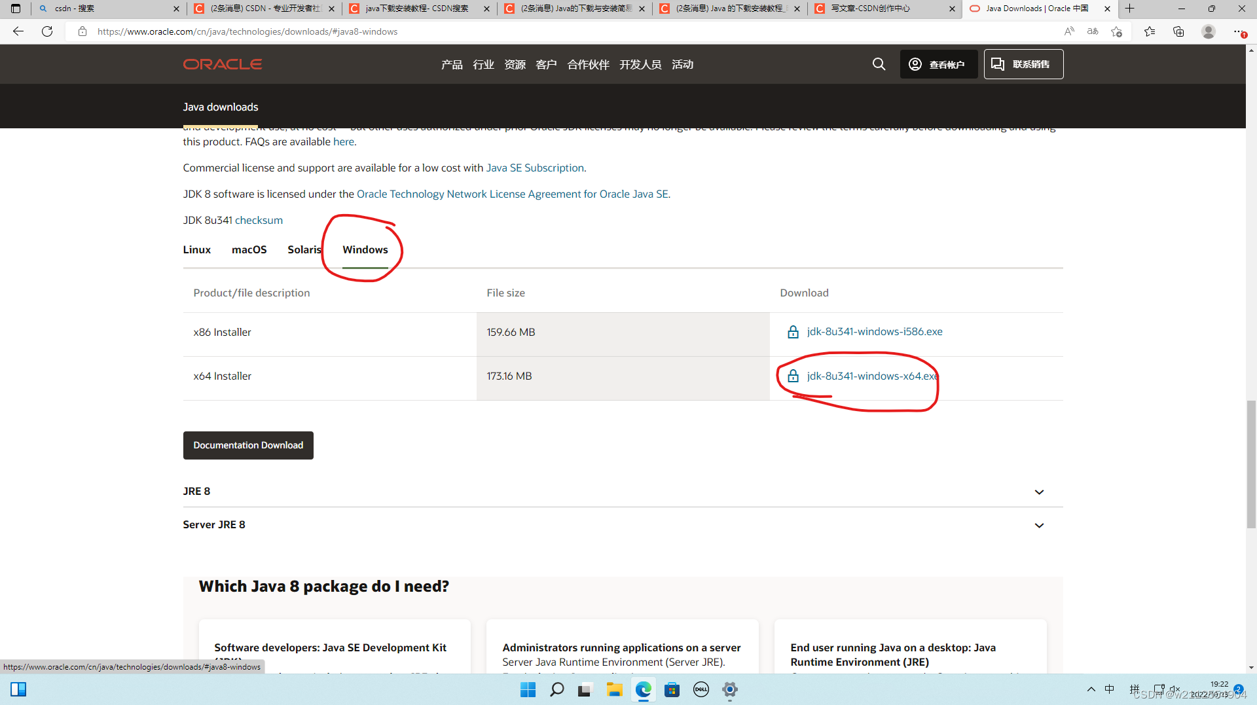Open browser collections icon

coord(1178,31)
